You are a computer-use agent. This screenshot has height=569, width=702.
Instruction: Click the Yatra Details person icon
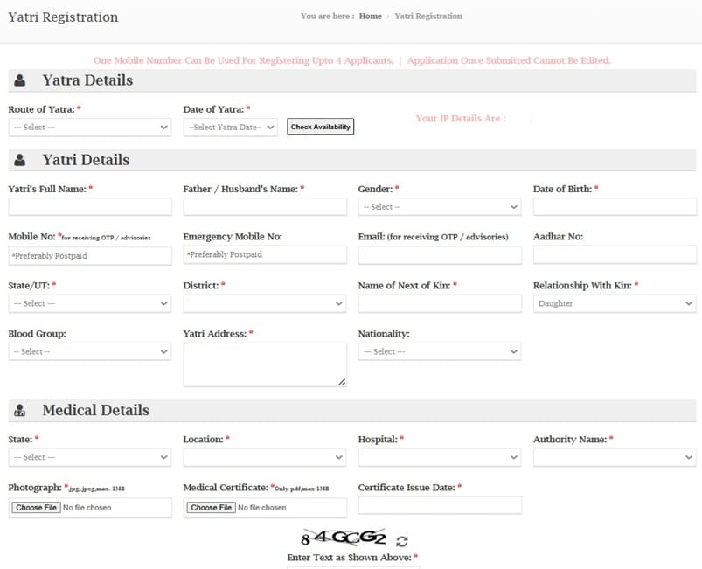coord(20,80)
